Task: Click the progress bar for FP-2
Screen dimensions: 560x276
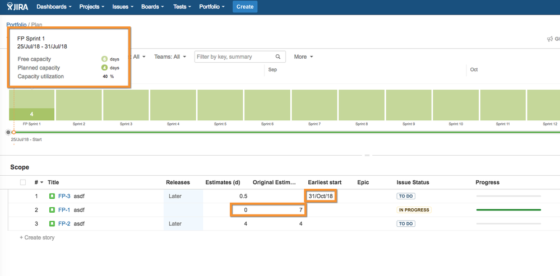Action: (x=508, y=224)
